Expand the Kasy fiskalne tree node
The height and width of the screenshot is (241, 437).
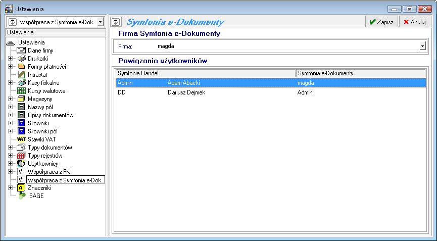[x=10, y=83]
